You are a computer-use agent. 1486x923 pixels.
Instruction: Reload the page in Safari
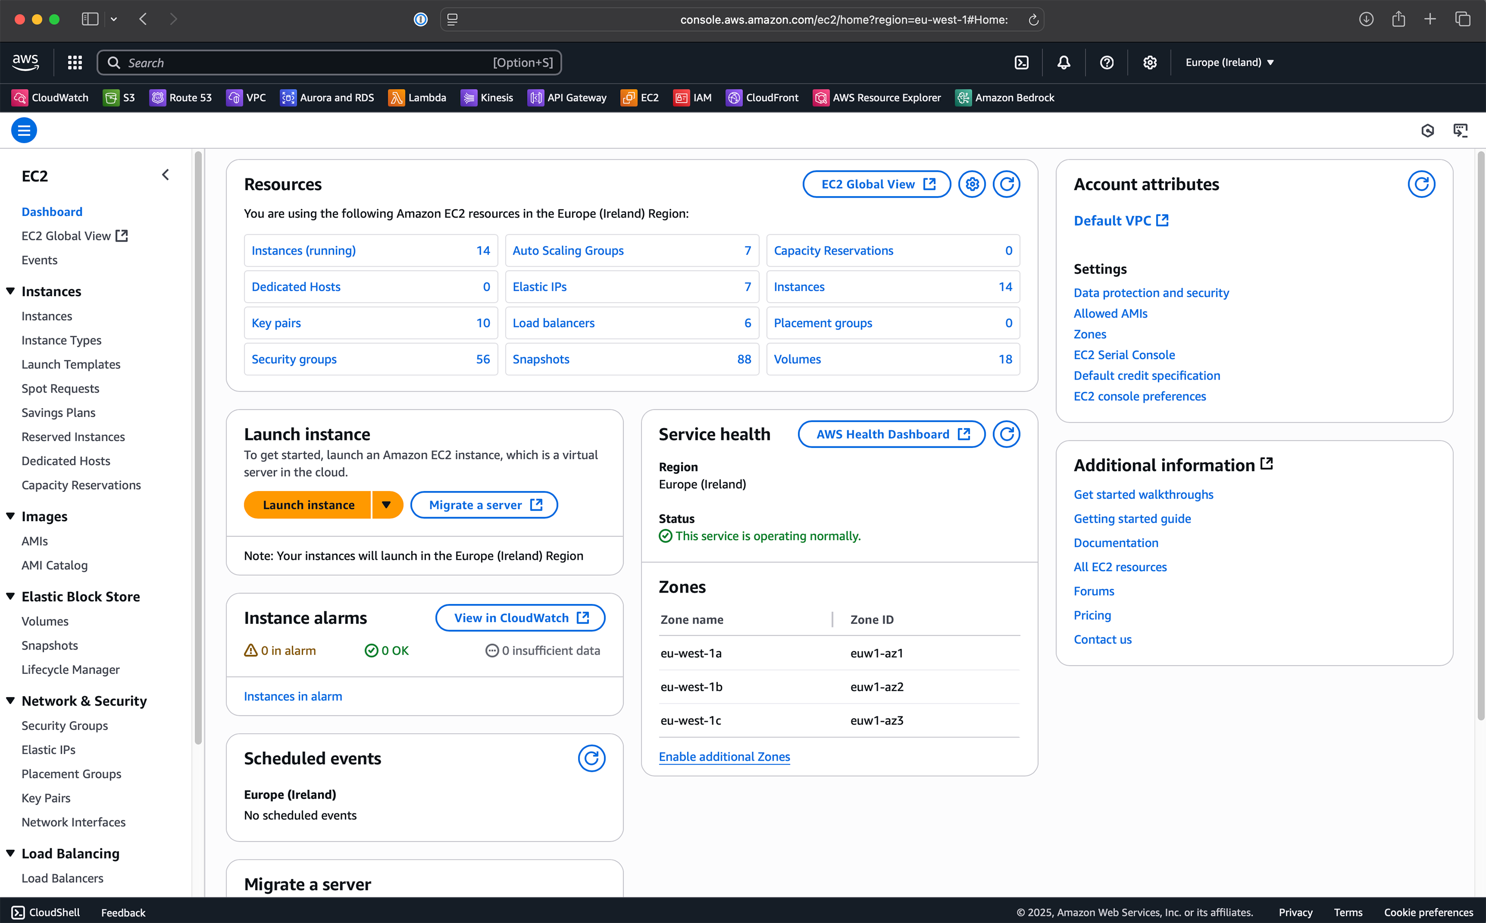point(1033,19)
